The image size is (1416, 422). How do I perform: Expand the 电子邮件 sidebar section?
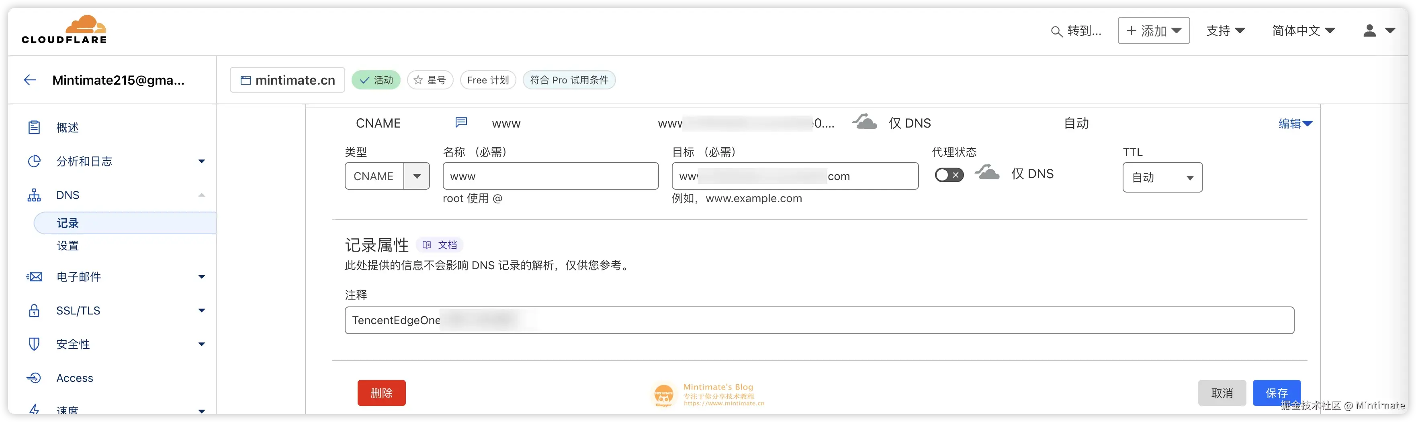202,276
